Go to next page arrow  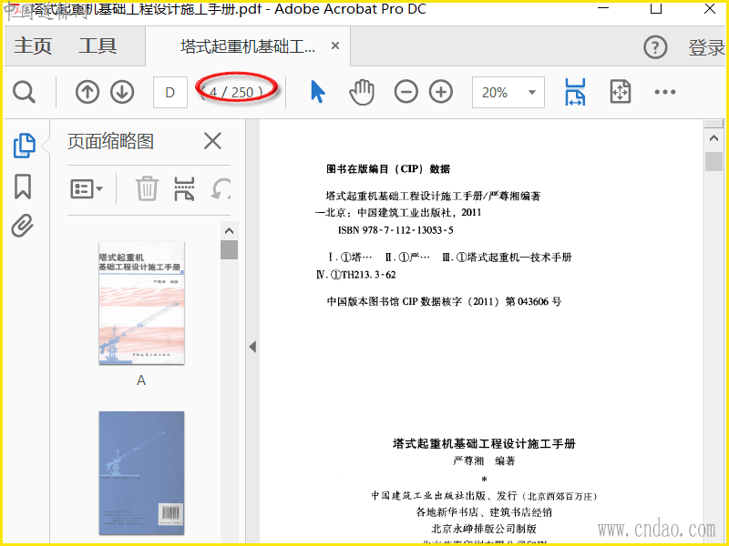pyautogui.click(x=122, y=92)
